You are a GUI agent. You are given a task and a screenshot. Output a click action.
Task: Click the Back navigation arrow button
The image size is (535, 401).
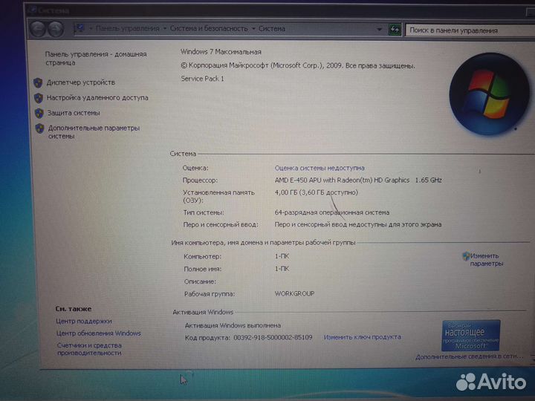38,29
